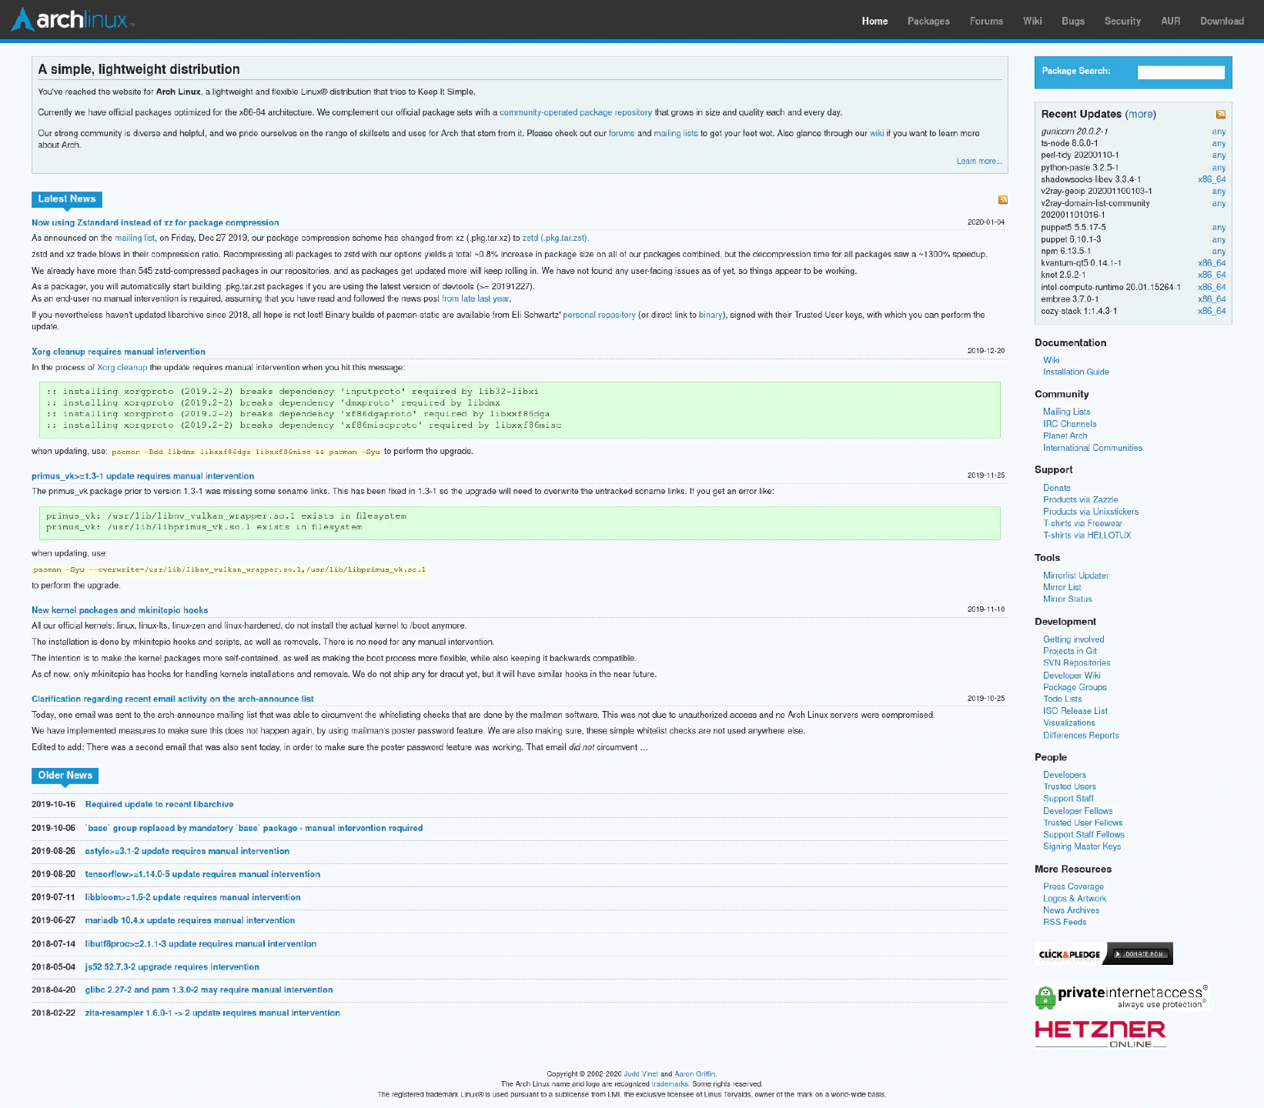Open the Installation Guide link

pyautogui.click(x=1075, y=372)
